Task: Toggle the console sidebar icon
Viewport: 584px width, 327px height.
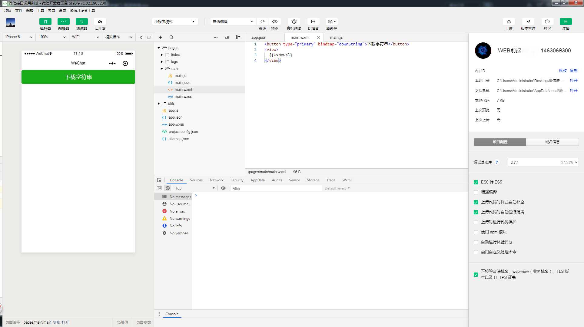Action: [x=159, y=188]
